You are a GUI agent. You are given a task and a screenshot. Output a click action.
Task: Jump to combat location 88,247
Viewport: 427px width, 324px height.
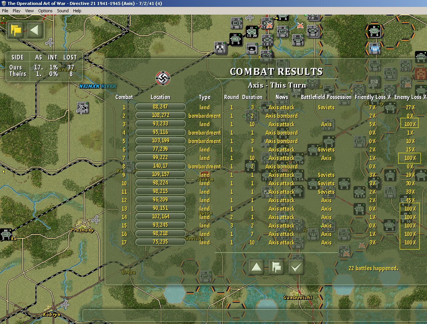tap(160, 107)
